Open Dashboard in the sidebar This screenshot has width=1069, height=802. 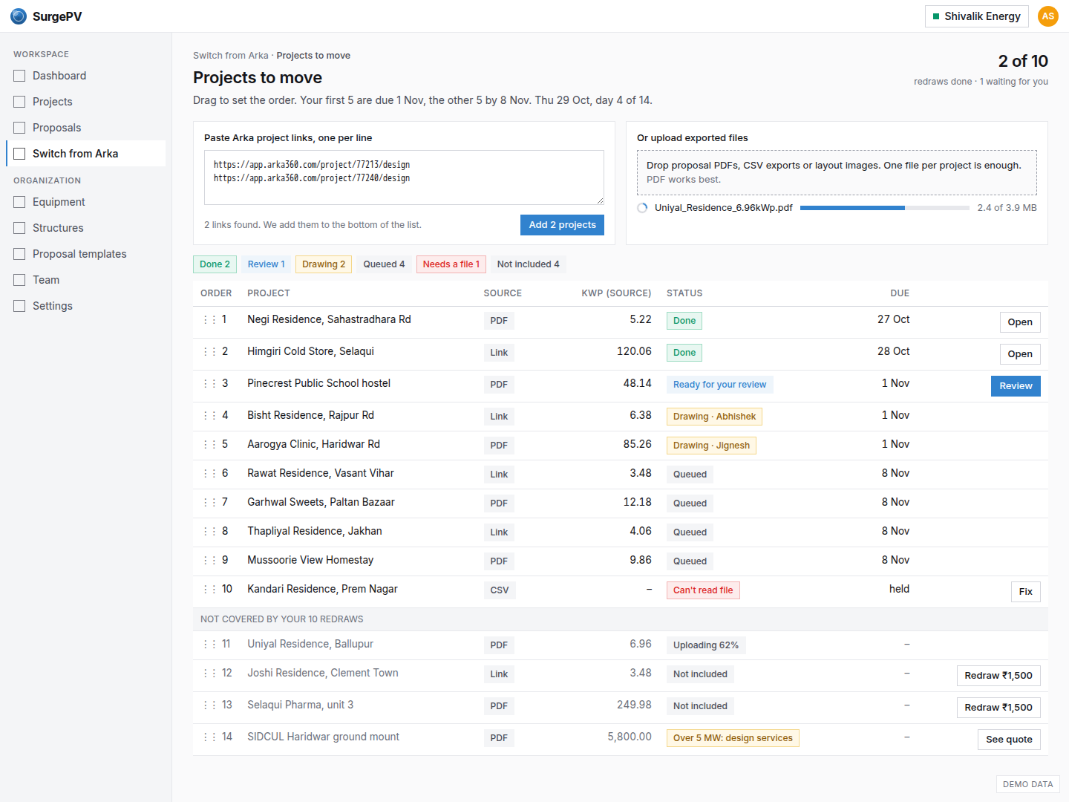coord(86,76)
